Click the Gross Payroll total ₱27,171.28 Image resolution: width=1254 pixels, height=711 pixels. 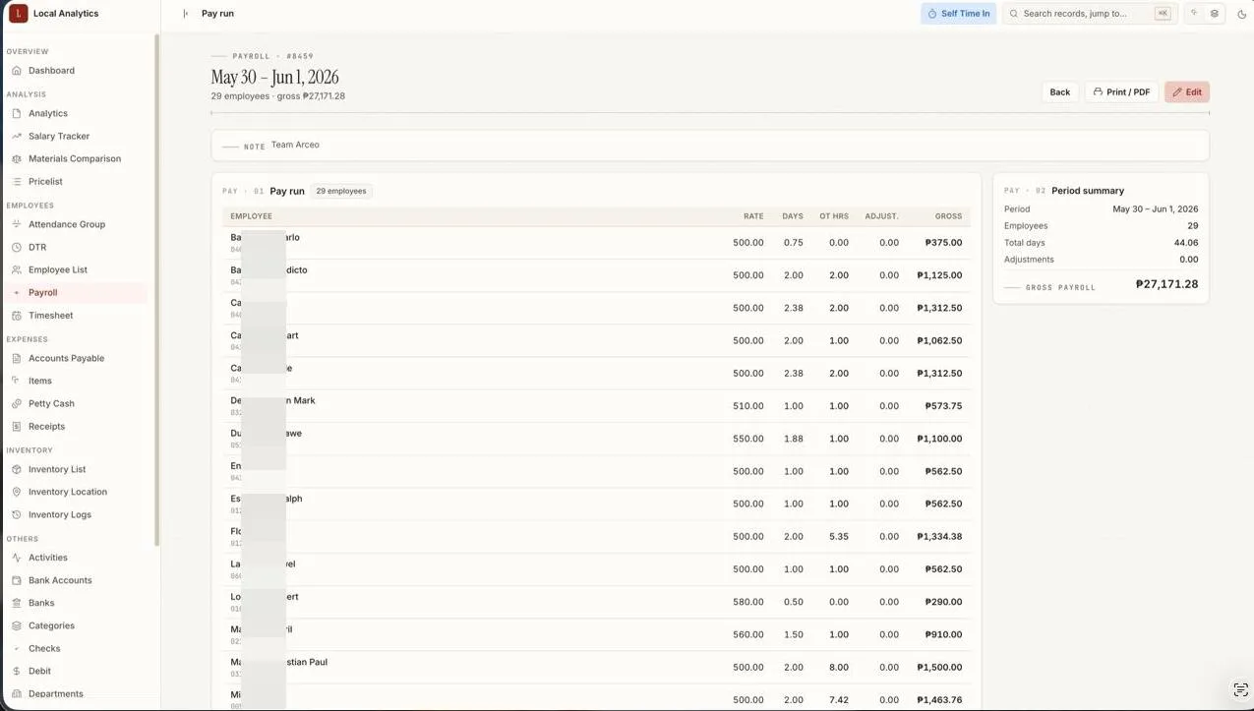(1166, 284)
